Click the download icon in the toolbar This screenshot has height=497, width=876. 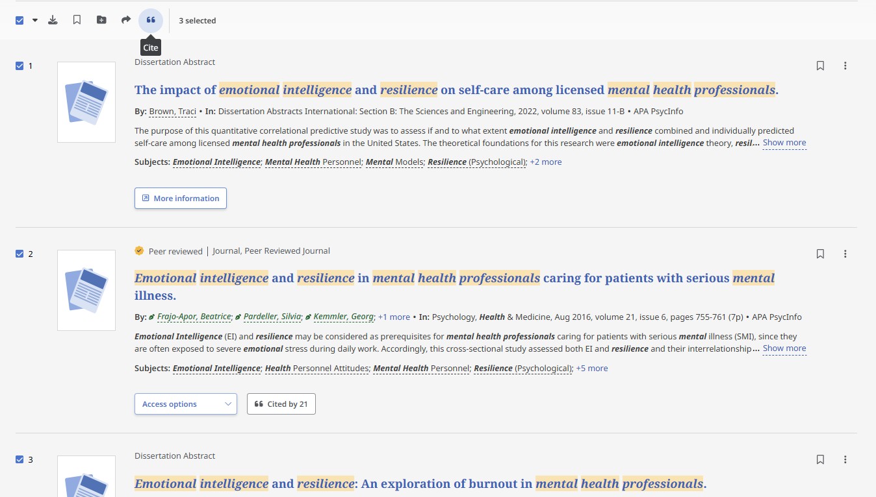[53, 20]
